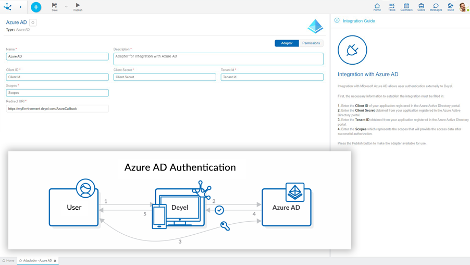Expand the chevron next to Deyel logo

[20, 7]
